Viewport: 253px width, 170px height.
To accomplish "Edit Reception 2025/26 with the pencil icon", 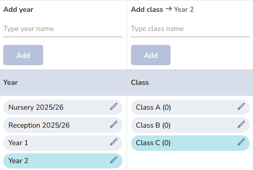I will pyautogui.click(x=114, y=125).
